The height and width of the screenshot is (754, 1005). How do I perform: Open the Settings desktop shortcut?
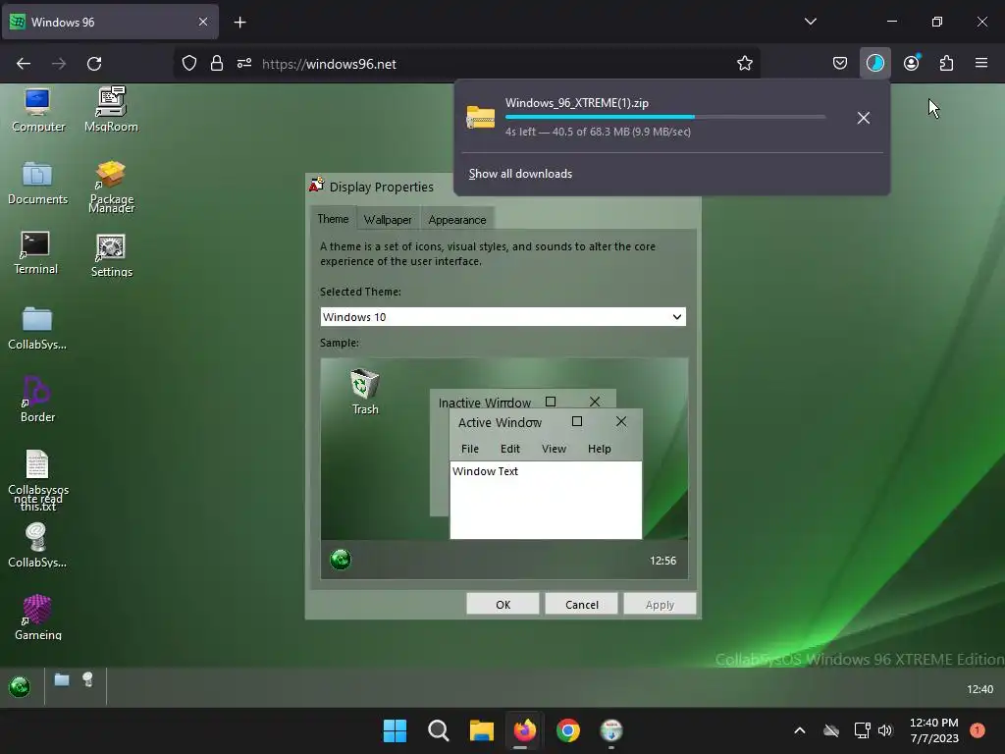point(111,255)
